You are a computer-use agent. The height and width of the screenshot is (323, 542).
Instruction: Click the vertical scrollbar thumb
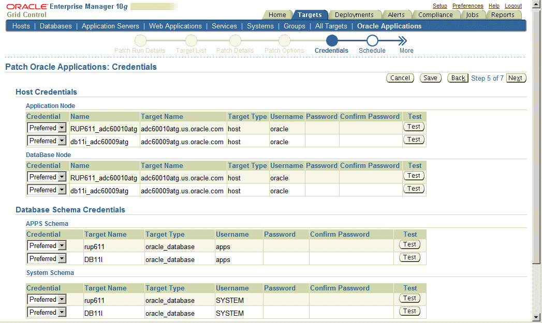tap(536, 136)
